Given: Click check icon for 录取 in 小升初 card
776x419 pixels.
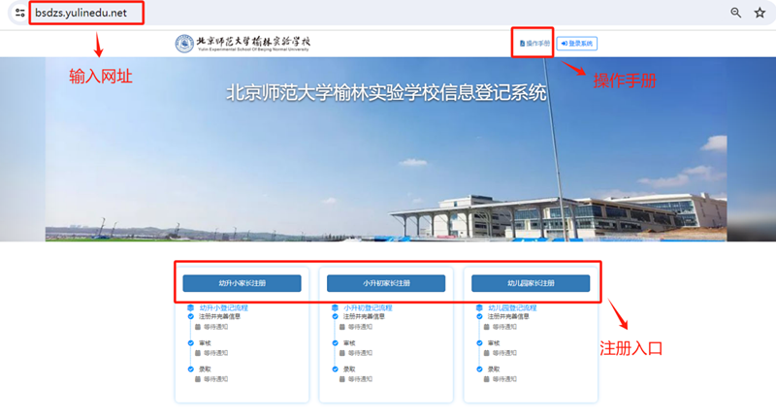Looking at the screenshot, I should (335, 369).
